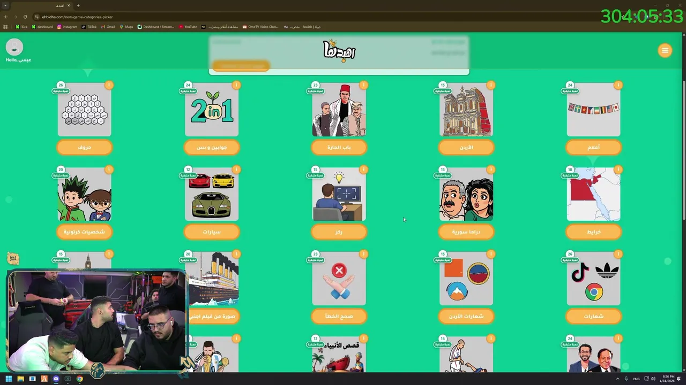Open the Gmail bookmark
Image resolution: width=686 pixels, height=385 pixels.
click(x=108, y=27)
